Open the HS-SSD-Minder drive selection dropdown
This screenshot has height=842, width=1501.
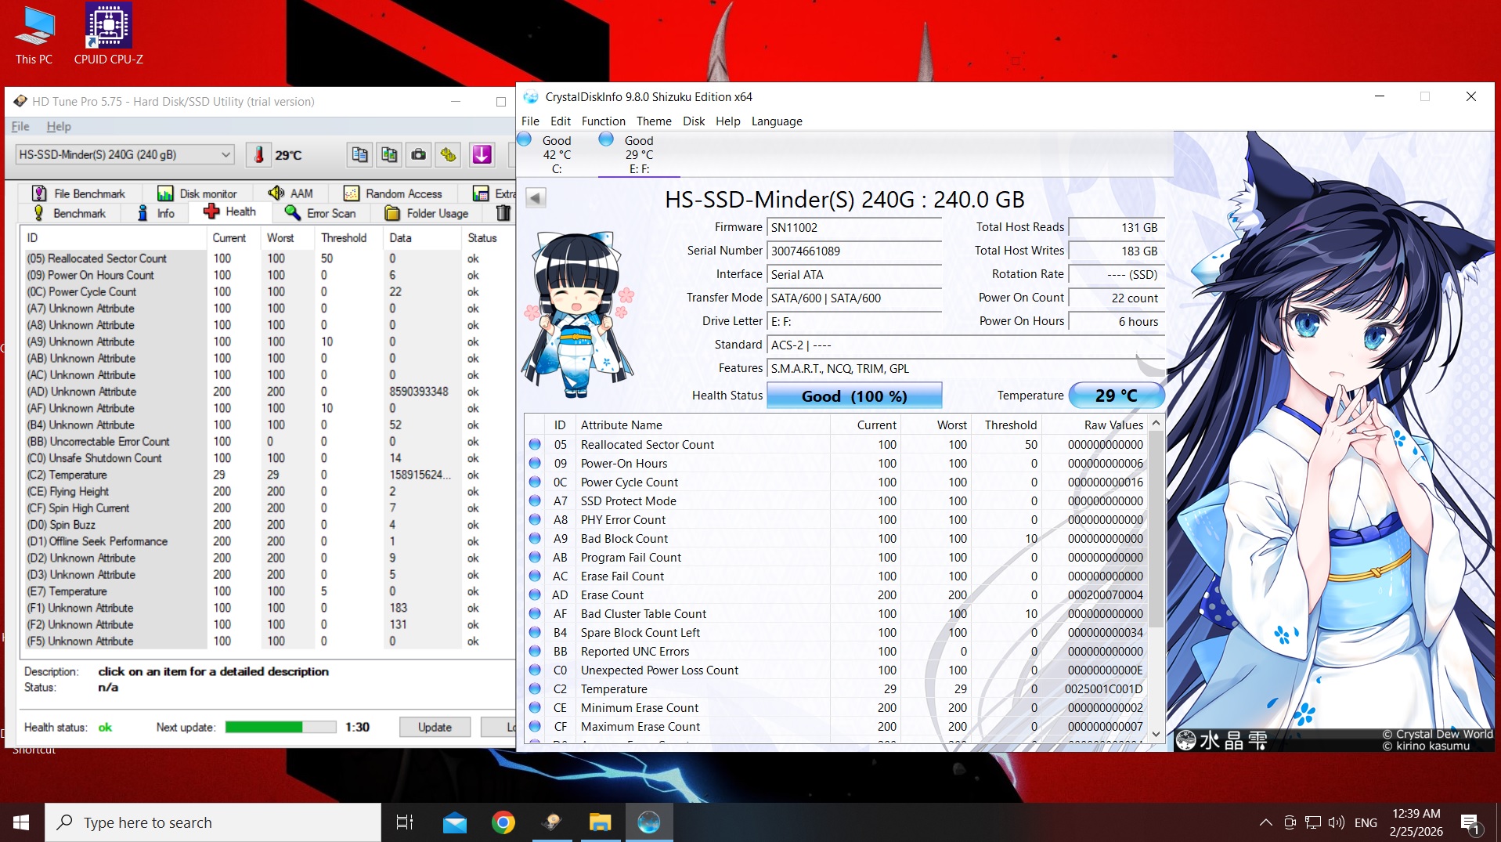[x=124, y=155]
